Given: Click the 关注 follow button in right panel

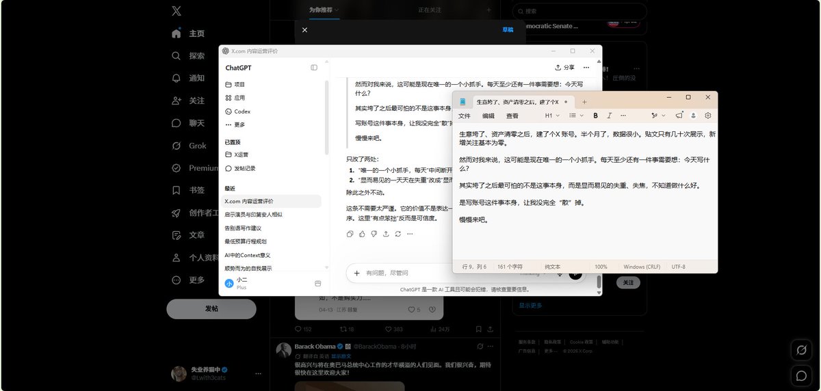Looking at the screenshot, I should (629, 282).
